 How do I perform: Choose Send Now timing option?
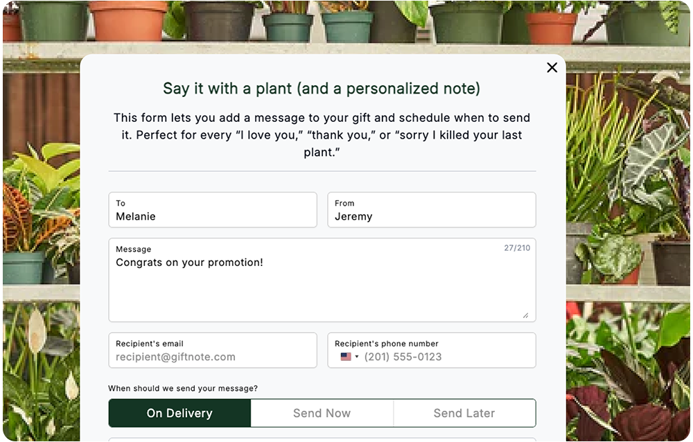[x=322, y=413]
